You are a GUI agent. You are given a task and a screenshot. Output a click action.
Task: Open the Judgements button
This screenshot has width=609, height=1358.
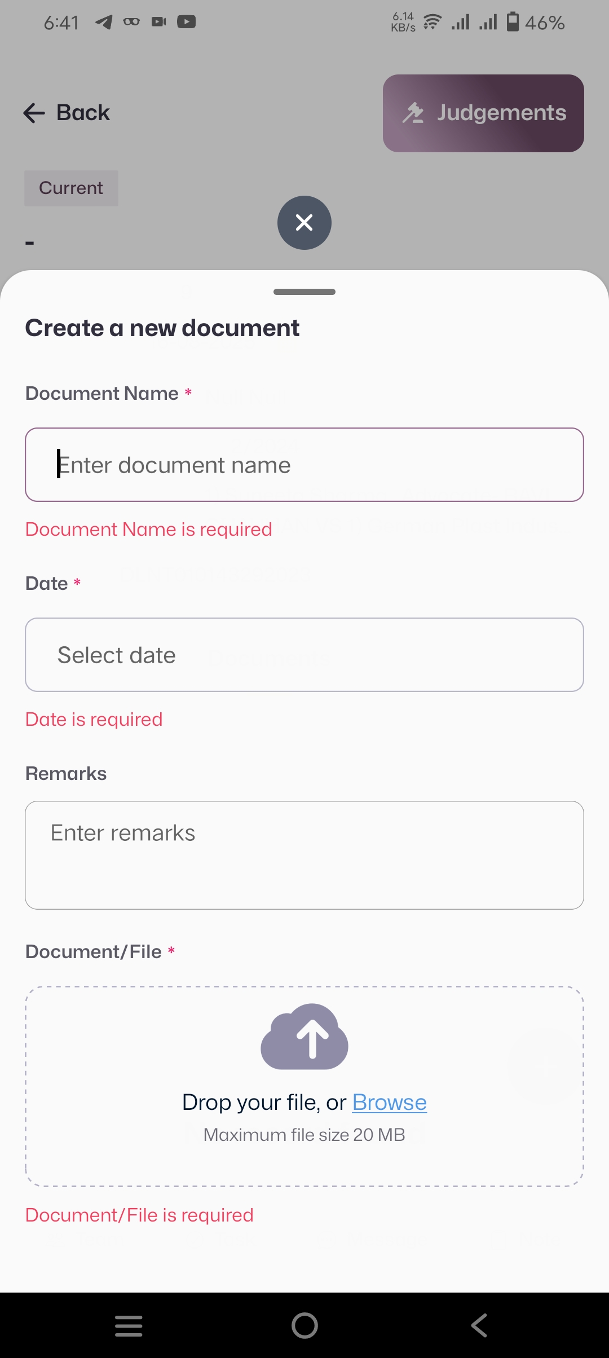click(x=483, y=113)
